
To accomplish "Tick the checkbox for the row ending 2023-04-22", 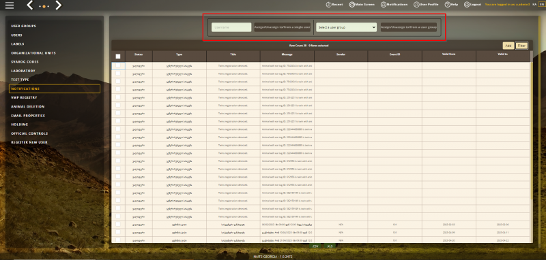I will pos(118,240).
